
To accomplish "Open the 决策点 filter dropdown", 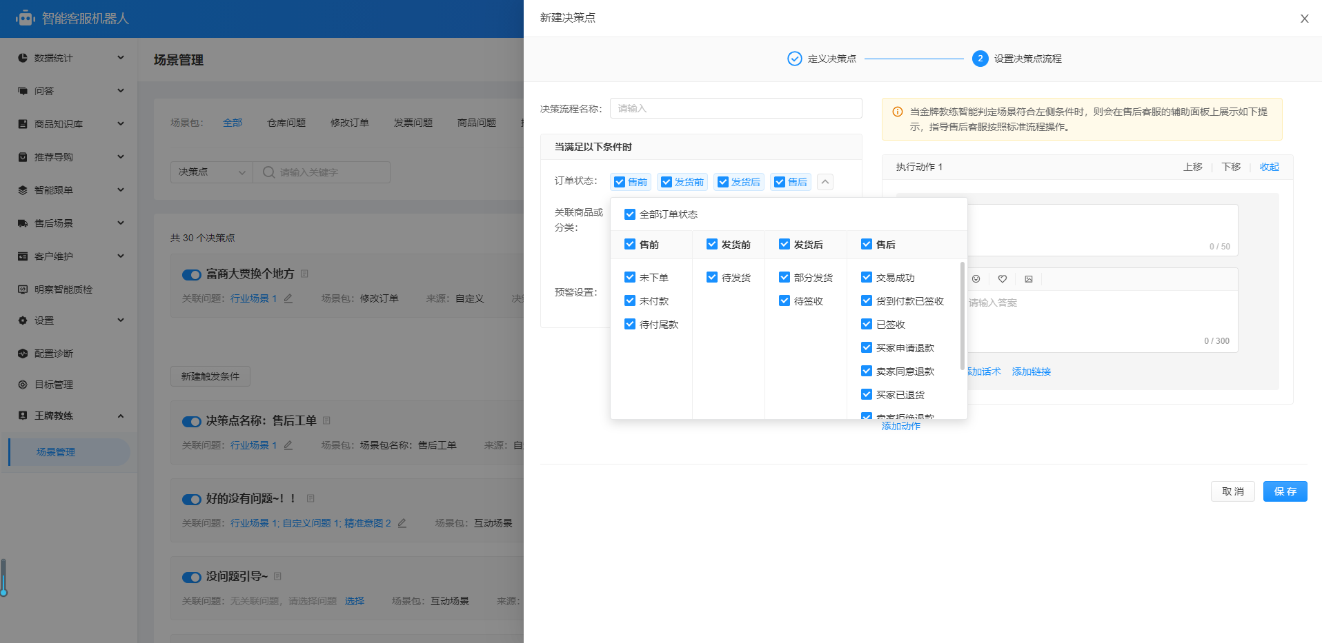I will (211, 172).
